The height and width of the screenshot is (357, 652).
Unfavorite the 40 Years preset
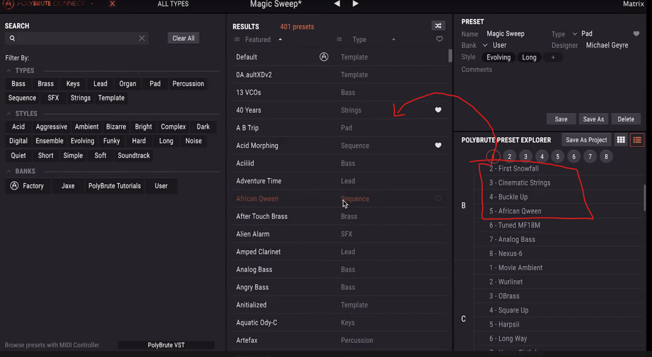[x=438, y=110]
